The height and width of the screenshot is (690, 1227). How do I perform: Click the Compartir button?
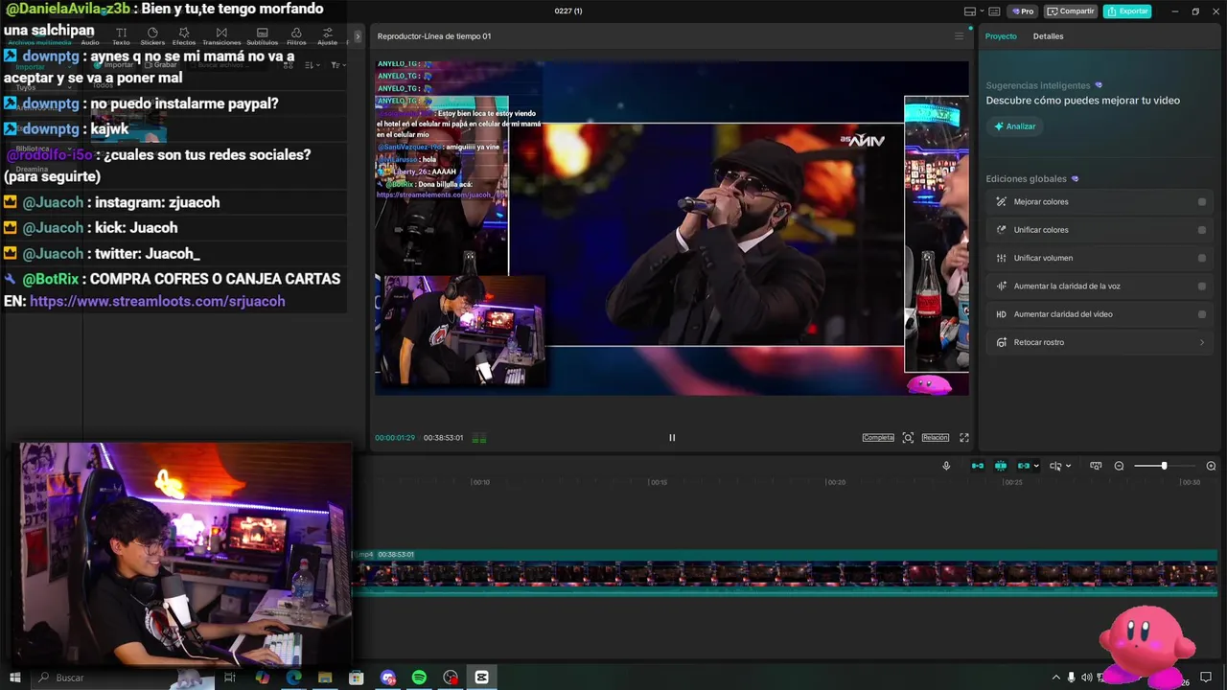[x=1071, y=11]
